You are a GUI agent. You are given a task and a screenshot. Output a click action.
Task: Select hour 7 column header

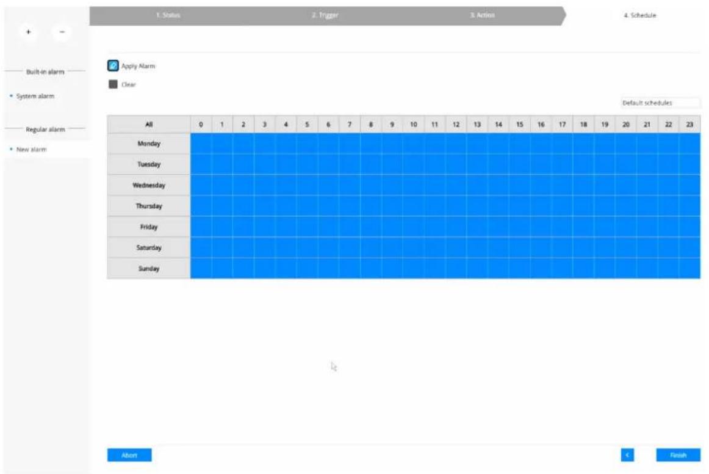coord(350,125)
